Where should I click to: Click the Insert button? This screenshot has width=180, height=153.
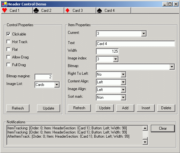point(146,108)
